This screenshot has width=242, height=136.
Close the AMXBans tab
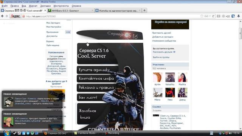pyautogui.click(x=92, y=11)
